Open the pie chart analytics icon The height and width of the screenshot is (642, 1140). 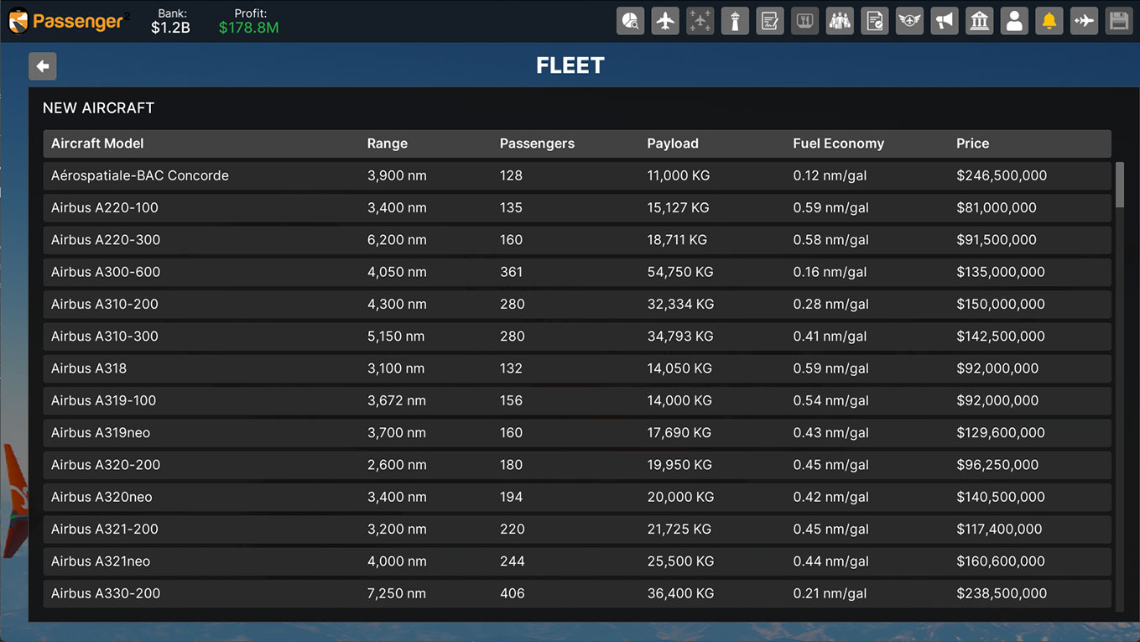(x=630, y=21)
